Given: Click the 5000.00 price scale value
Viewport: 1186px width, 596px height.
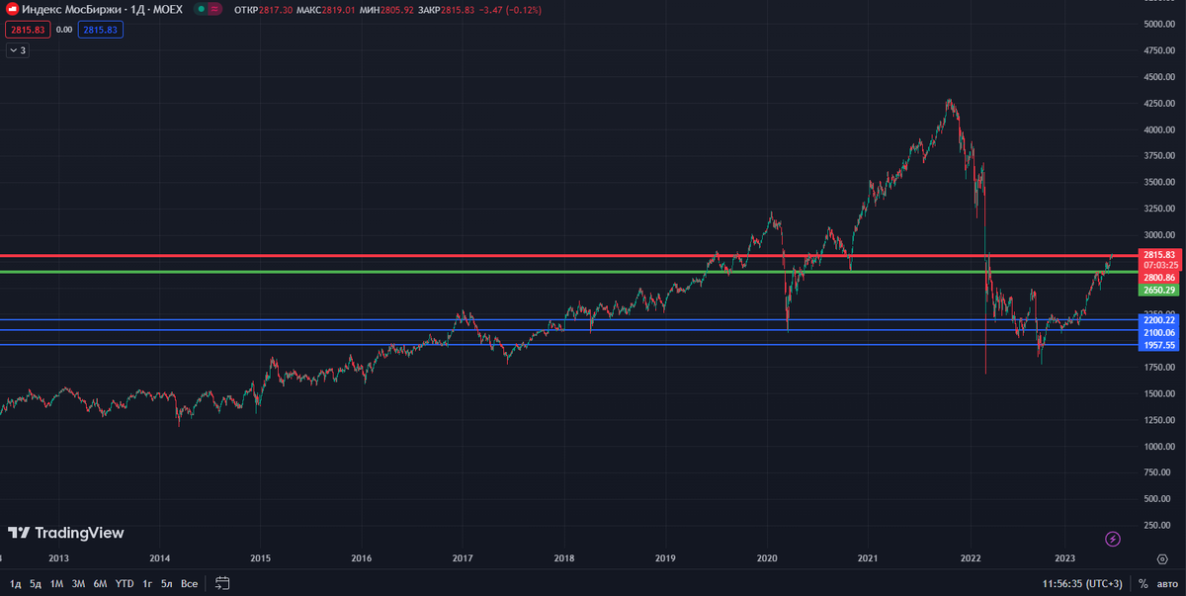Looking at the screenshot, I should pos(1159,24).
